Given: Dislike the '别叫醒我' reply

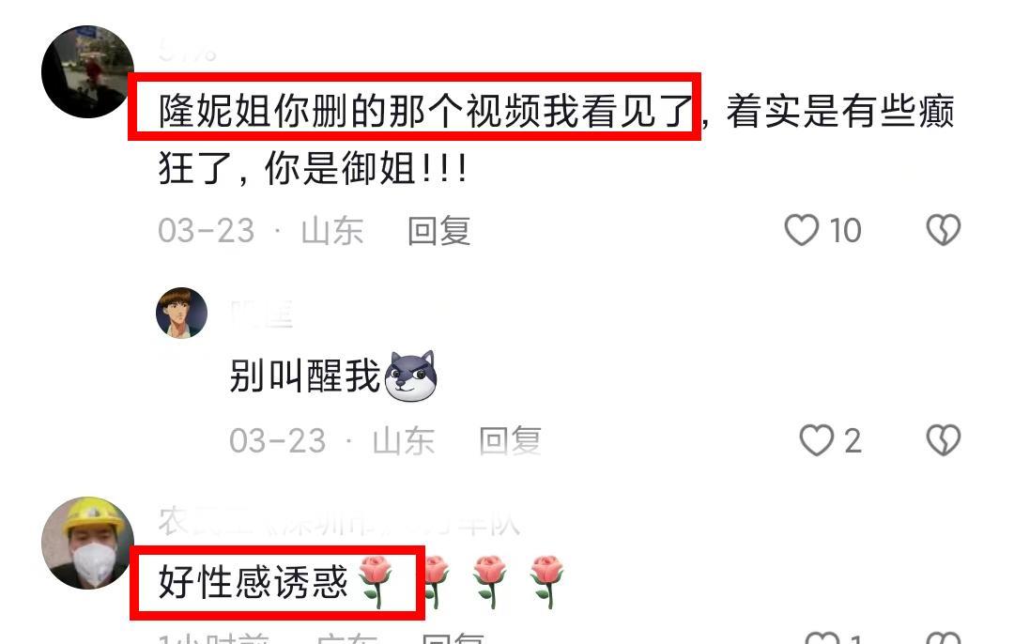Looking at the screenshot, I should 944,440.
